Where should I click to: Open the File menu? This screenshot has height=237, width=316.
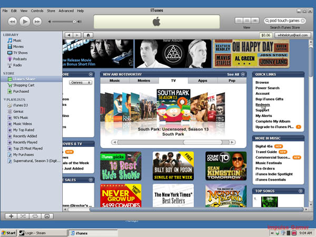5,11
